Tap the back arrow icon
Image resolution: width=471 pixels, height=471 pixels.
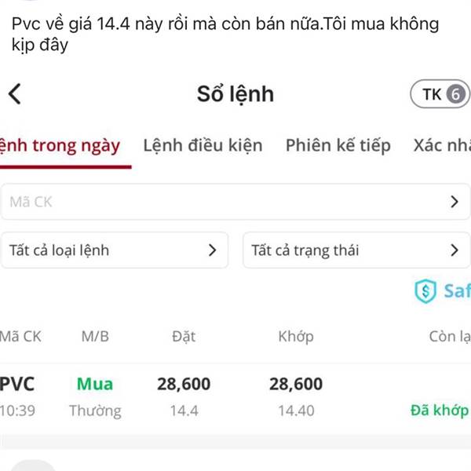coord(15,94)
